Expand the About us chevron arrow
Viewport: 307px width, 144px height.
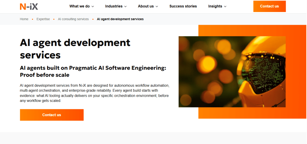click(157, 7)
